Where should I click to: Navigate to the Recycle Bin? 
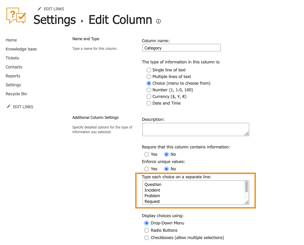16,94
